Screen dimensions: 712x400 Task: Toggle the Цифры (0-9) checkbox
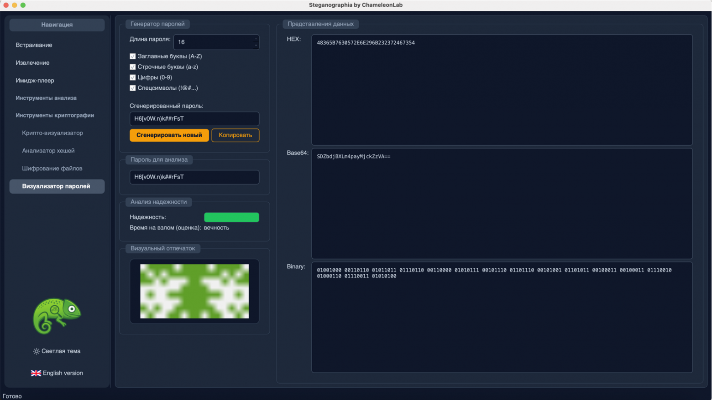point(133,77)
